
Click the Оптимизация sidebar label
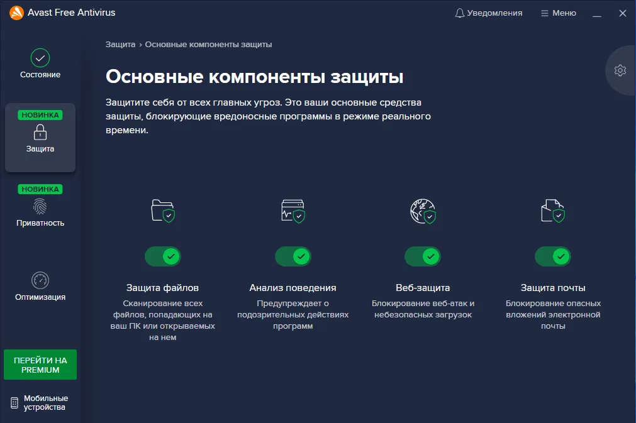point(40,297)
